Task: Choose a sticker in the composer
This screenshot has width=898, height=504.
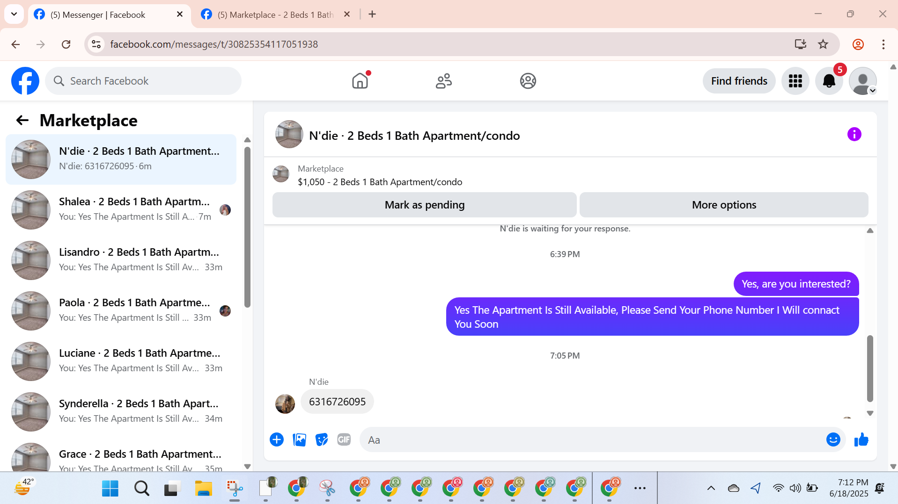Action: (x=322, y=440)
